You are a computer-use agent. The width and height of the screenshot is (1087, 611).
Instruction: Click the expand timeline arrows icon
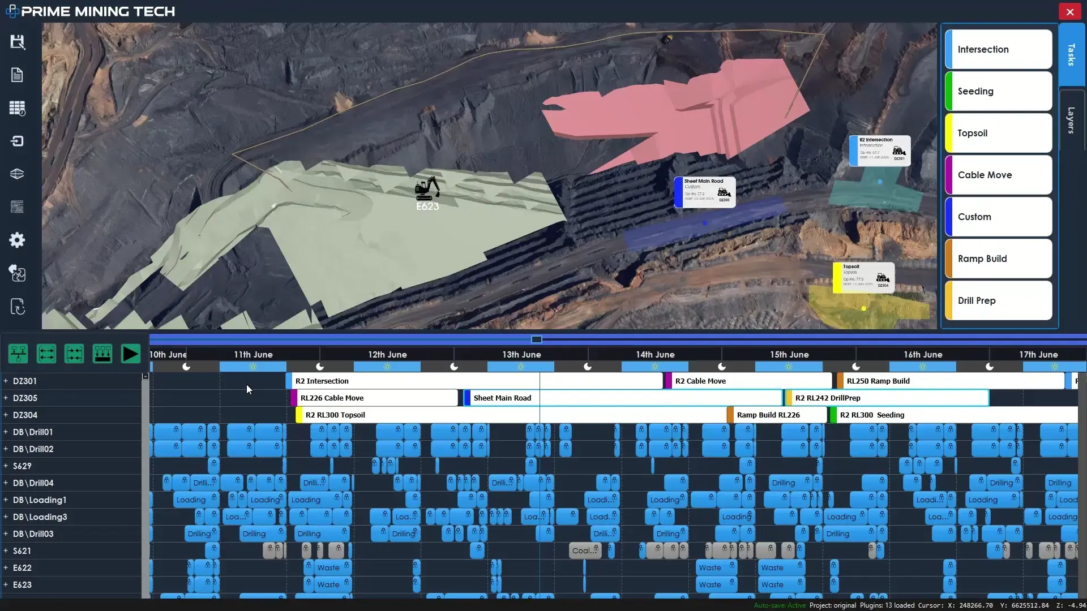pos(46,354)
